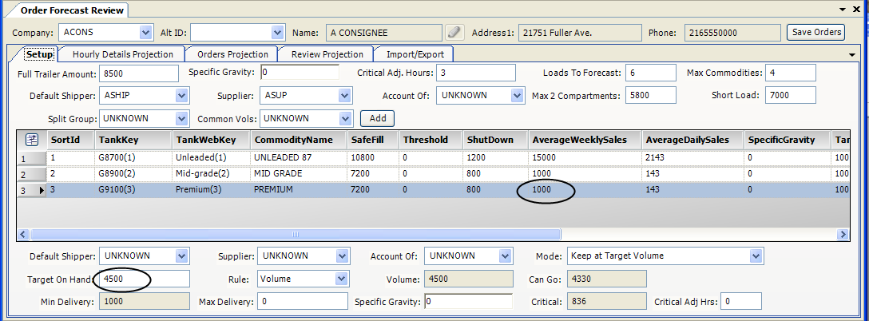Click the G8900(2) tank key cell
The height and width of the screenshot is (321, 869).
point(133,173)
